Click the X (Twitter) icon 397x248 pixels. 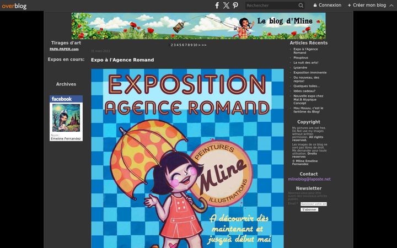point(226,6)
